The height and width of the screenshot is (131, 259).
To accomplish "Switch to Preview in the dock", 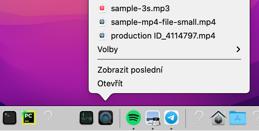I will [x=153, y=118].
